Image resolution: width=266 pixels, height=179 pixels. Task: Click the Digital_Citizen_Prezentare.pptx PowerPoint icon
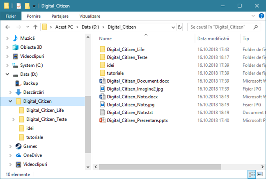pyautogui.click(x=102, y=120)
